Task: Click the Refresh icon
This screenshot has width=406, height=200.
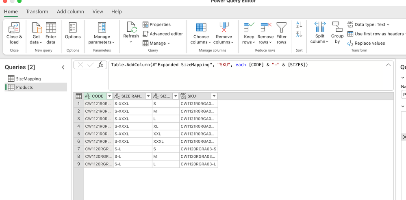Action: 131,28
